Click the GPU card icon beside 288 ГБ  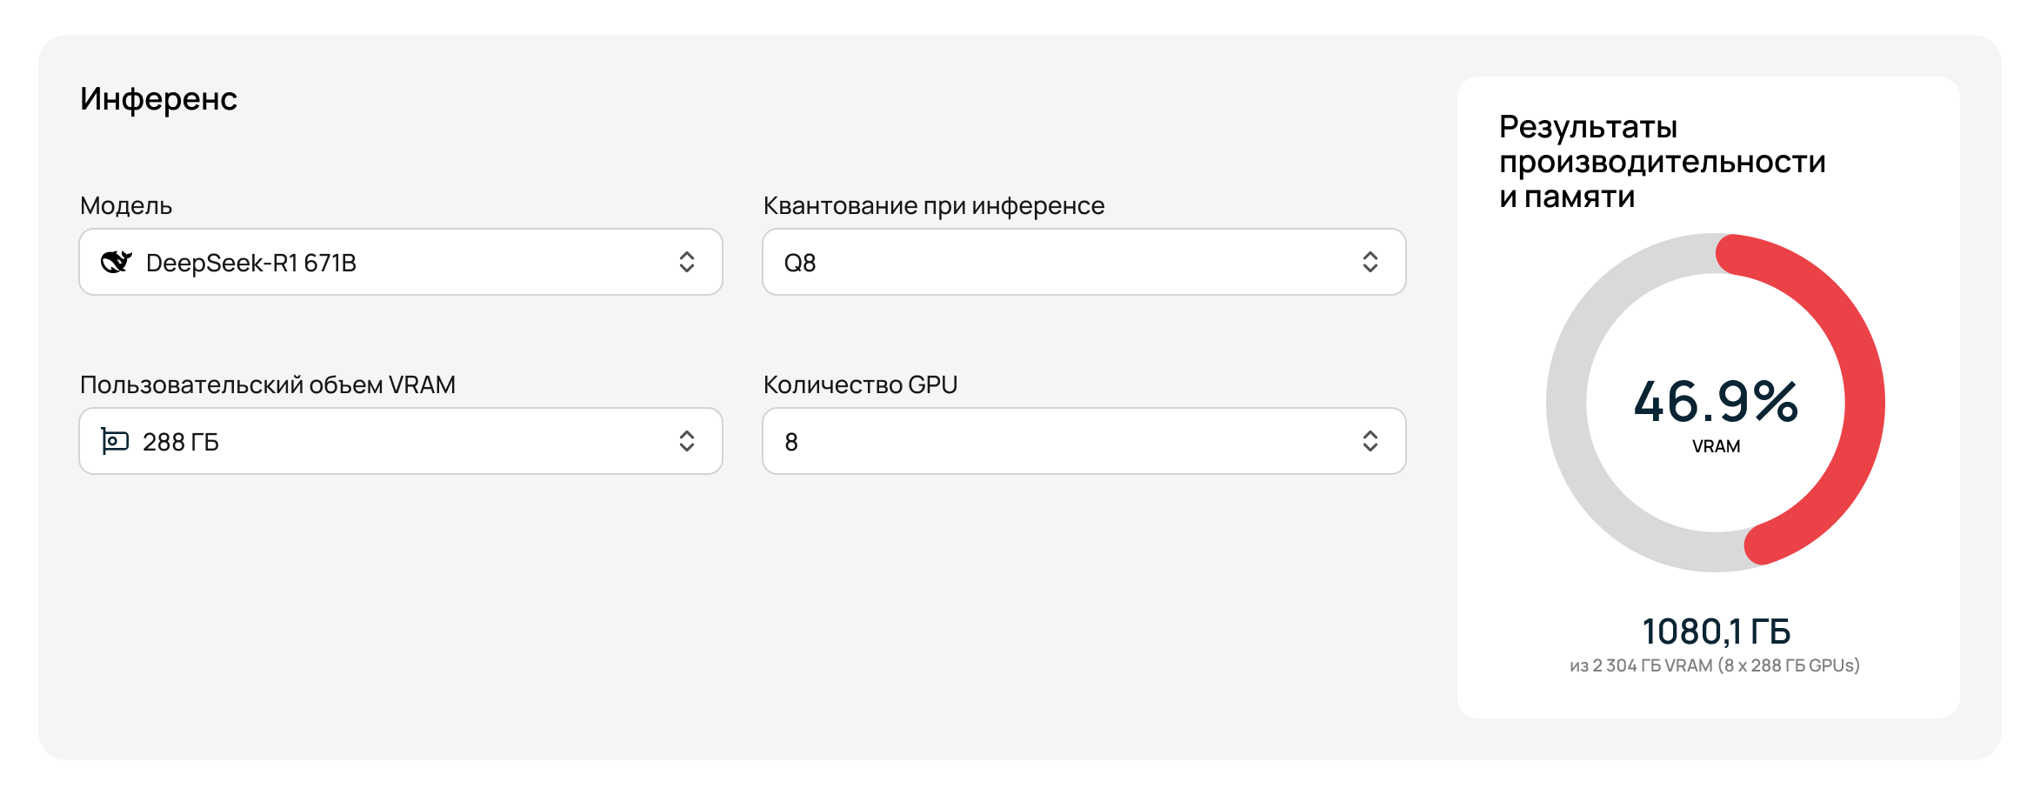[115, 441]
